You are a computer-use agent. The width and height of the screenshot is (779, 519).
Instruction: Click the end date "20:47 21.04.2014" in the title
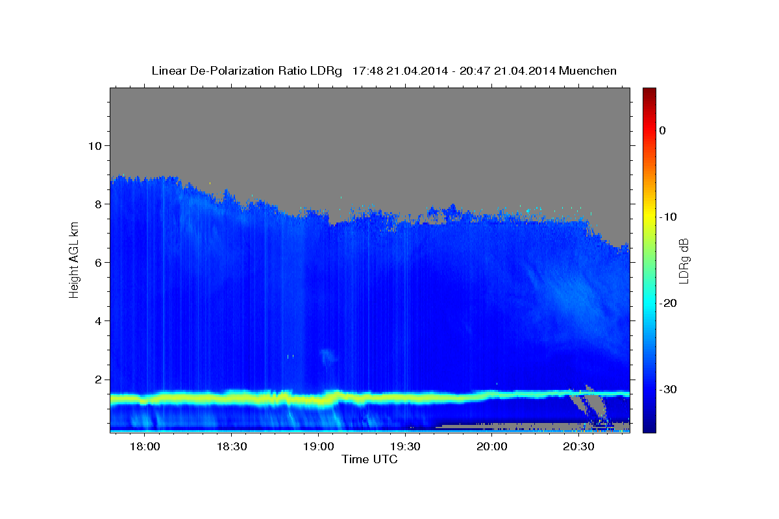tap(508, 71)
